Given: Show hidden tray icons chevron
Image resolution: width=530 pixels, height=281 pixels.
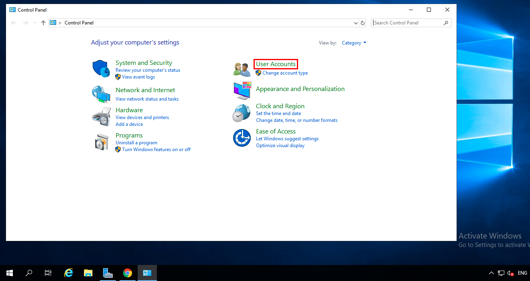Looking at the screenshot, I should pyautogui.click(x=491, y=273).
